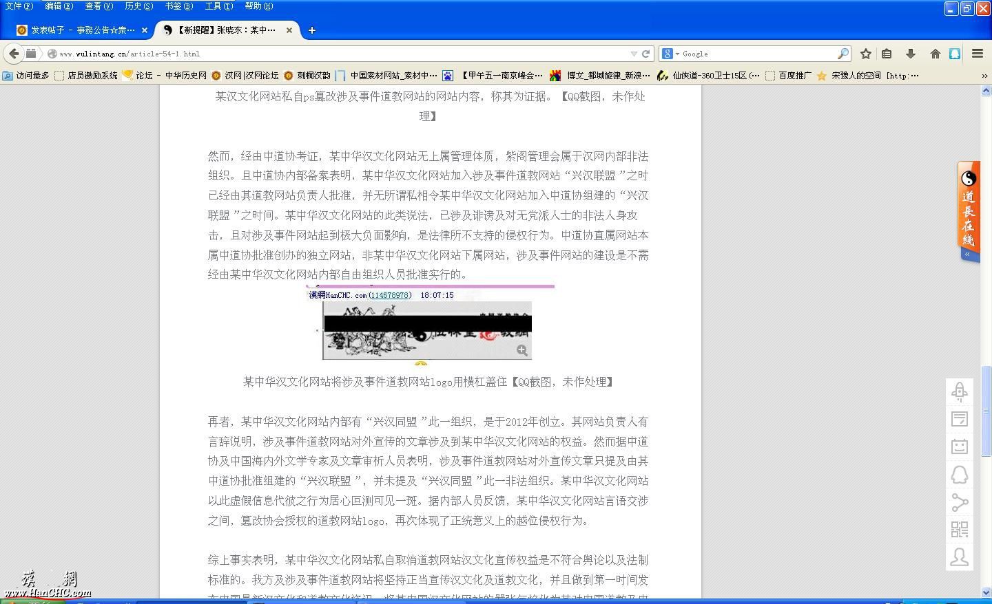The width and height of the screenshot is (992, 604).
Task: Click the robot assistant icon in sidebar
Action: (960, 446)
